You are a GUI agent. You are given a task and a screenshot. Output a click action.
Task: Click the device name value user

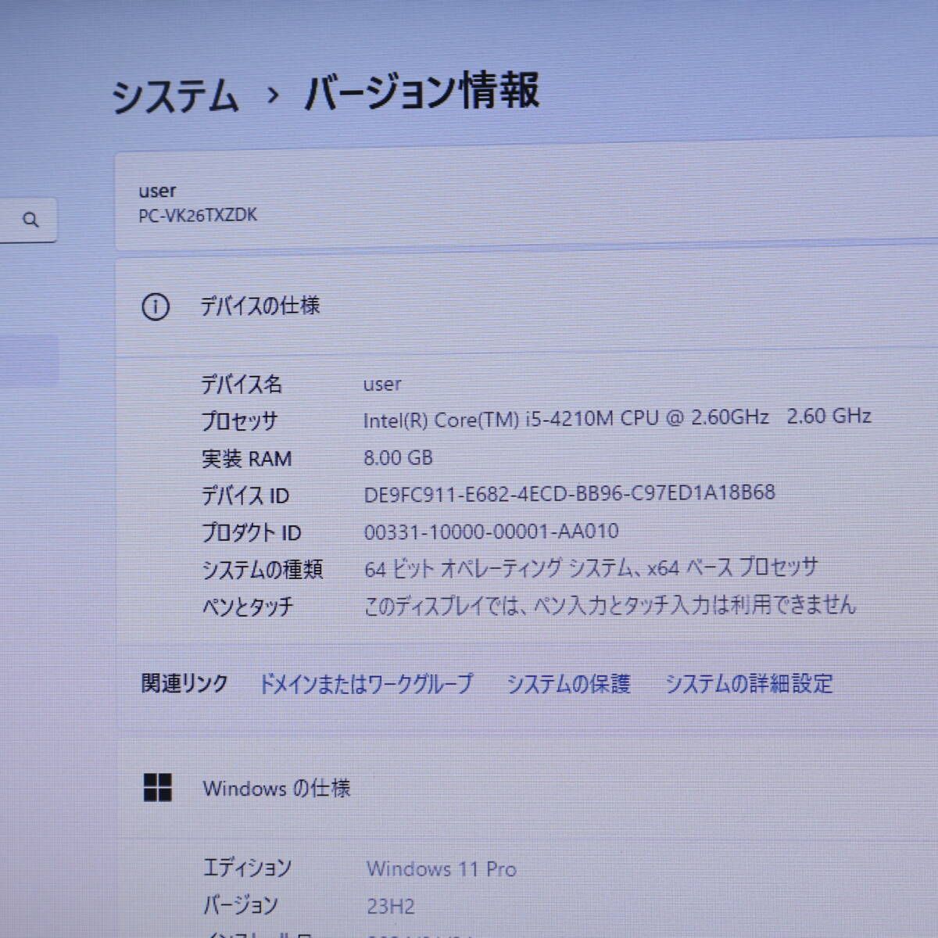[x=382, y=384]
